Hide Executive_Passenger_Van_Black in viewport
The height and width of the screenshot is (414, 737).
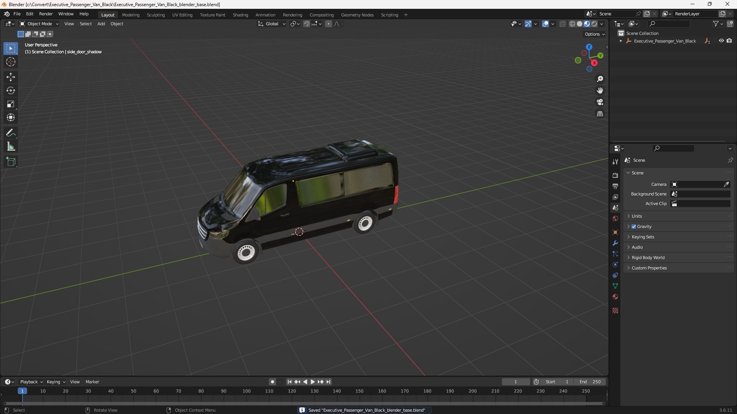(721, 41)
